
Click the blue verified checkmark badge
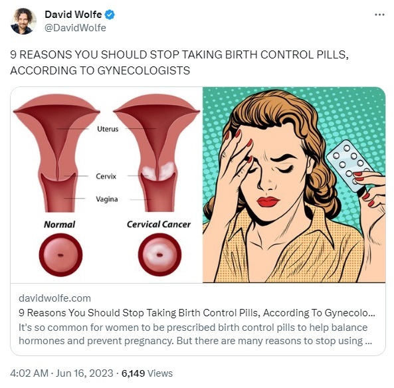pyautogui.click(x=110, y=15)
